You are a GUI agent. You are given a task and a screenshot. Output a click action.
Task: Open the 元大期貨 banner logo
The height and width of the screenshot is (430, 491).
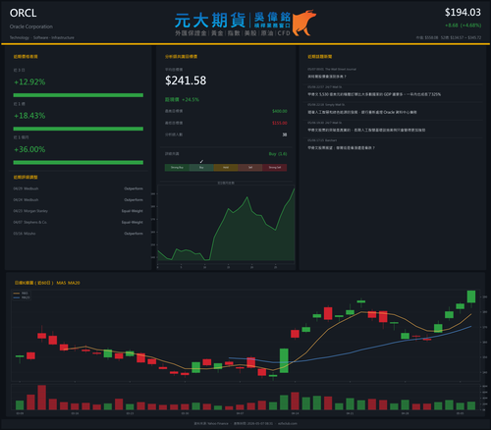233,24
